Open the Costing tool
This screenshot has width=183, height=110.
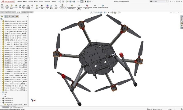[x=95, y=6]
